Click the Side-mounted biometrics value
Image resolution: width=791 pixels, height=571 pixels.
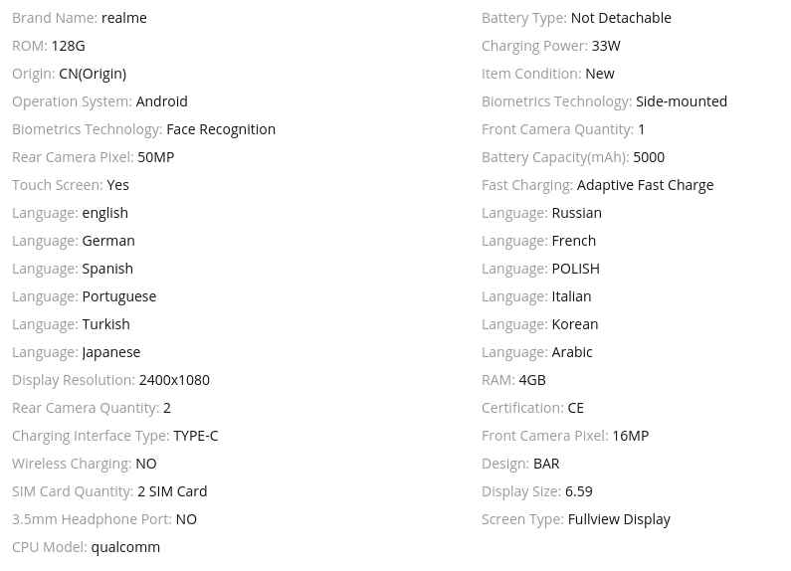point(682,101)
